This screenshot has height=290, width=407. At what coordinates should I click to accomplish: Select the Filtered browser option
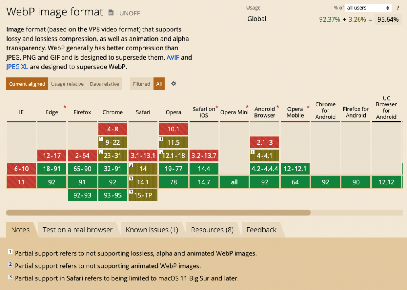coord(141,84)
